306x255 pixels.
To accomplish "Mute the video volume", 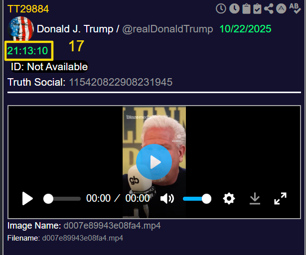I will pyautogui.click(x=167, y=199).
